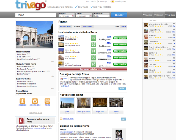
Task: Open the Top Deals tab
Action: click(170, 15)
